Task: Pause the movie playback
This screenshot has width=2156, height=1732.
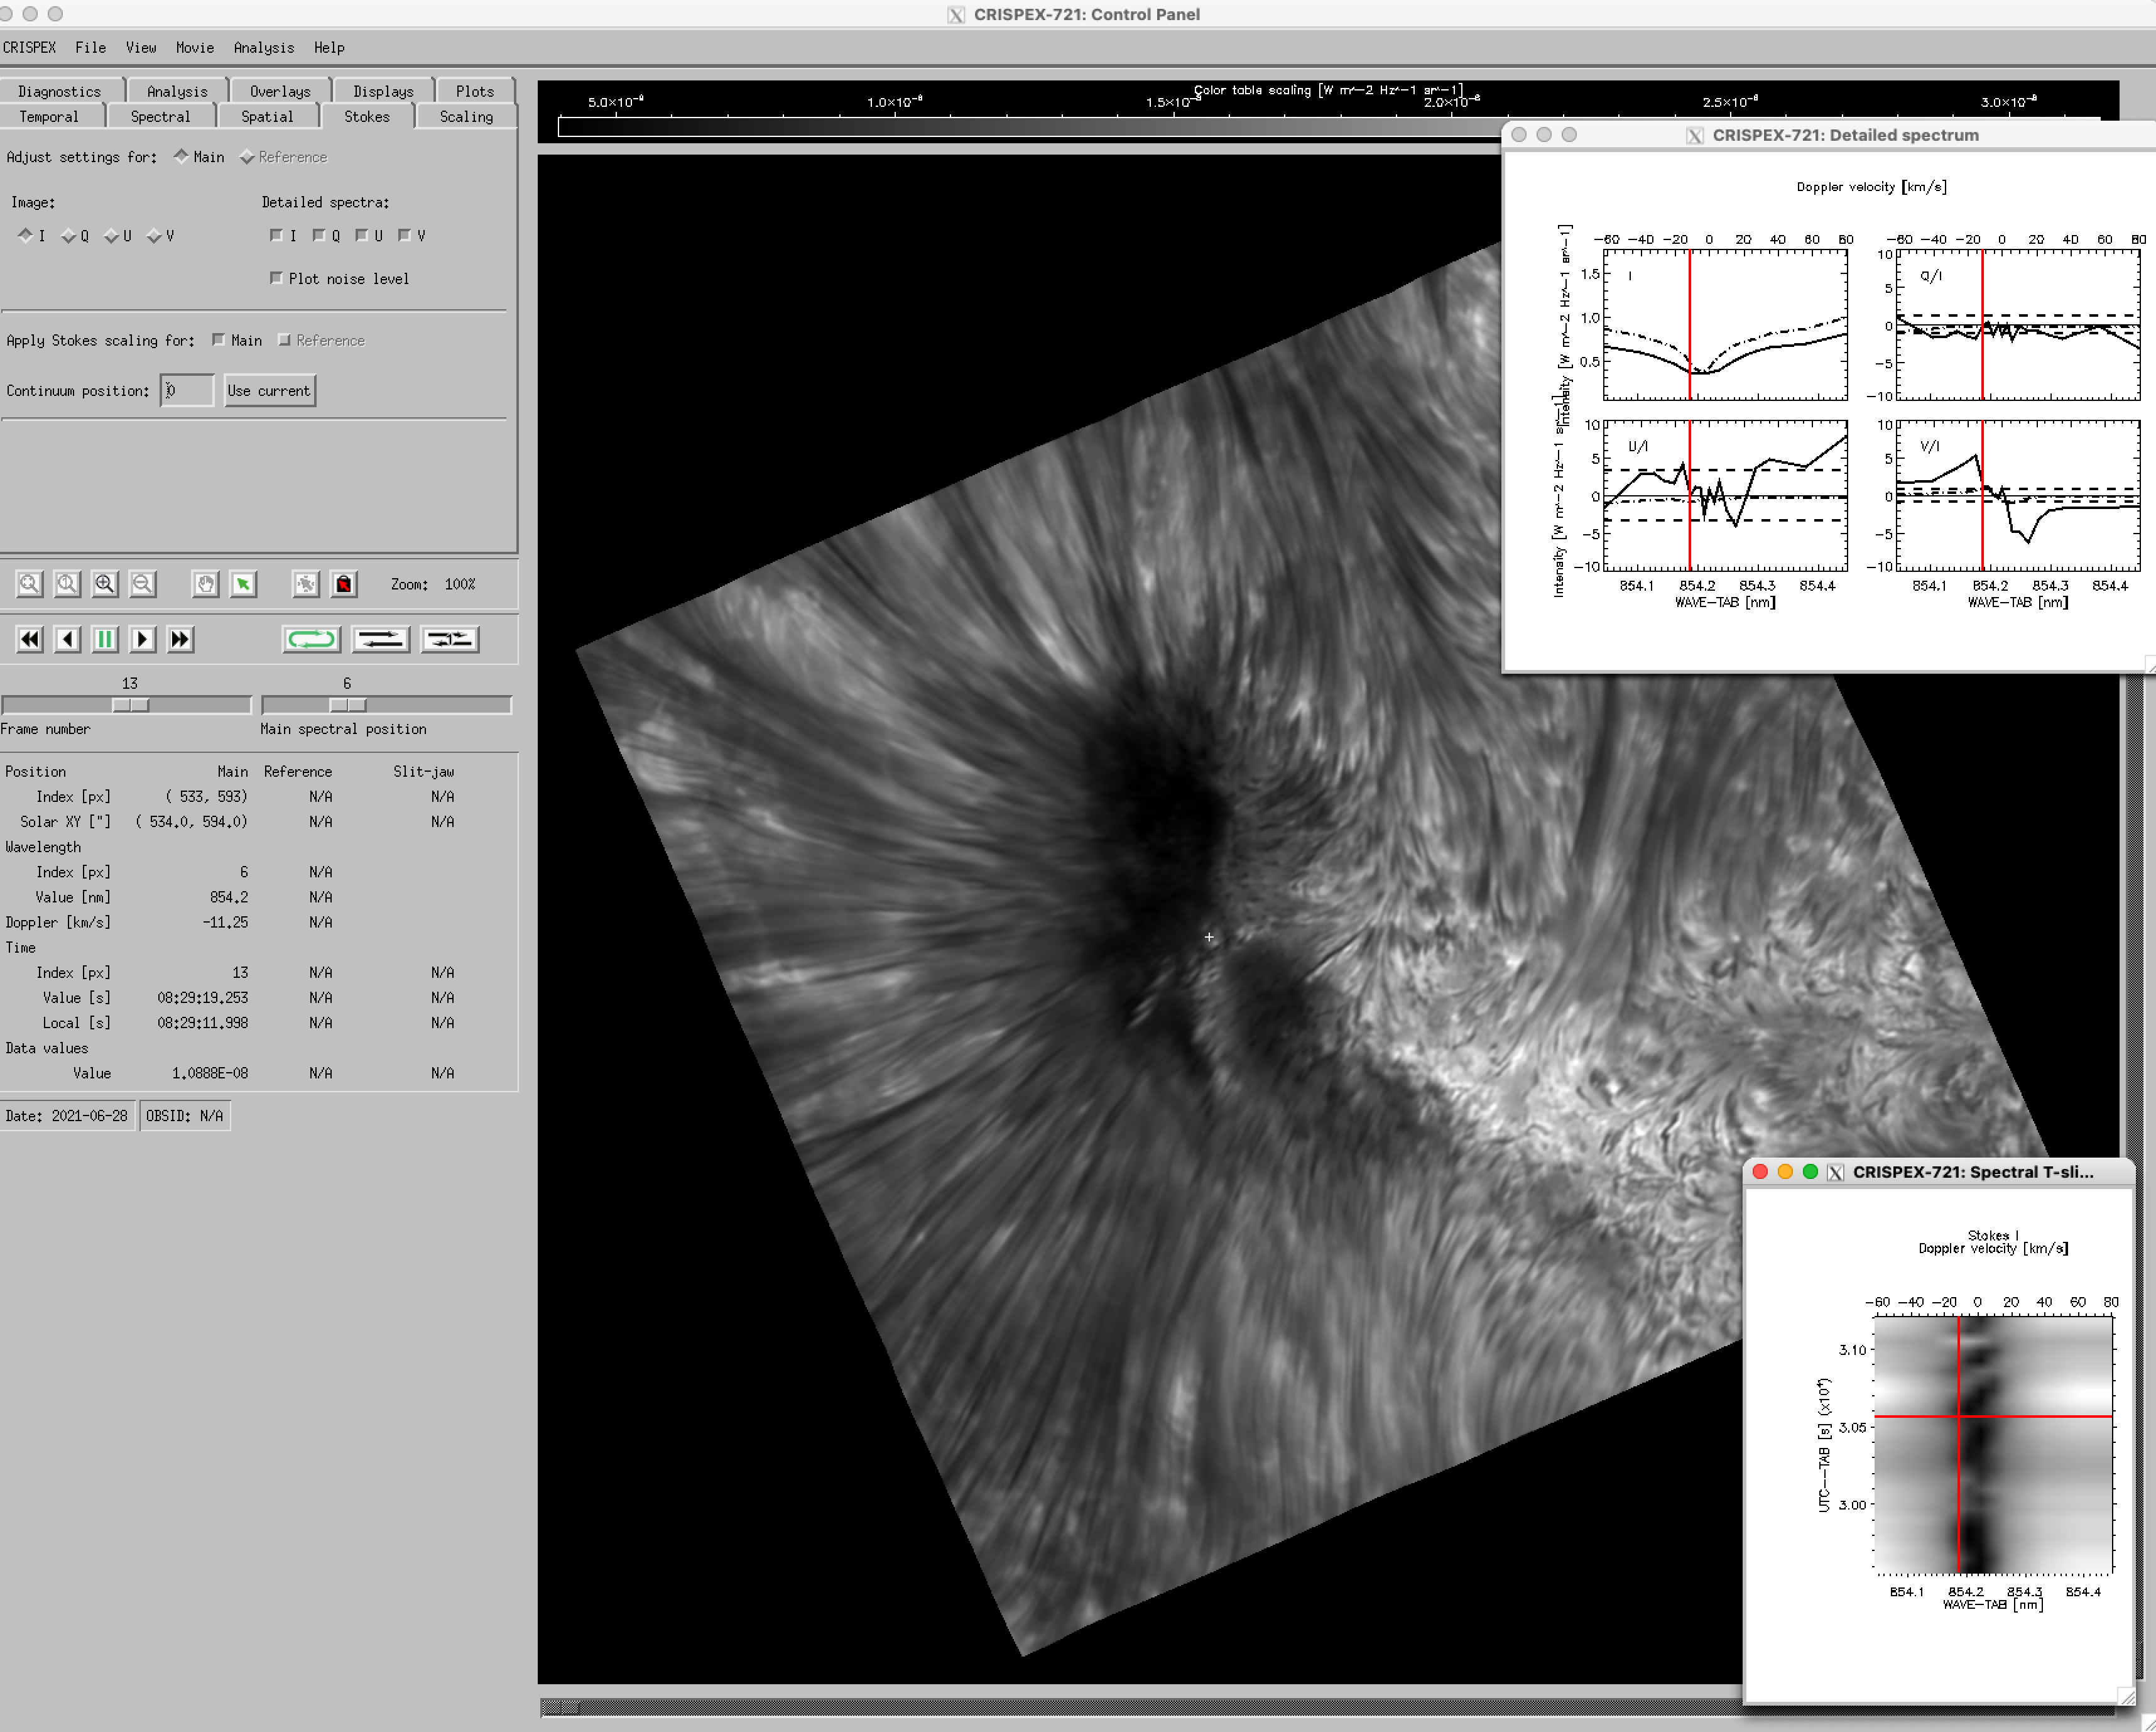Action: tap(105, 639)
